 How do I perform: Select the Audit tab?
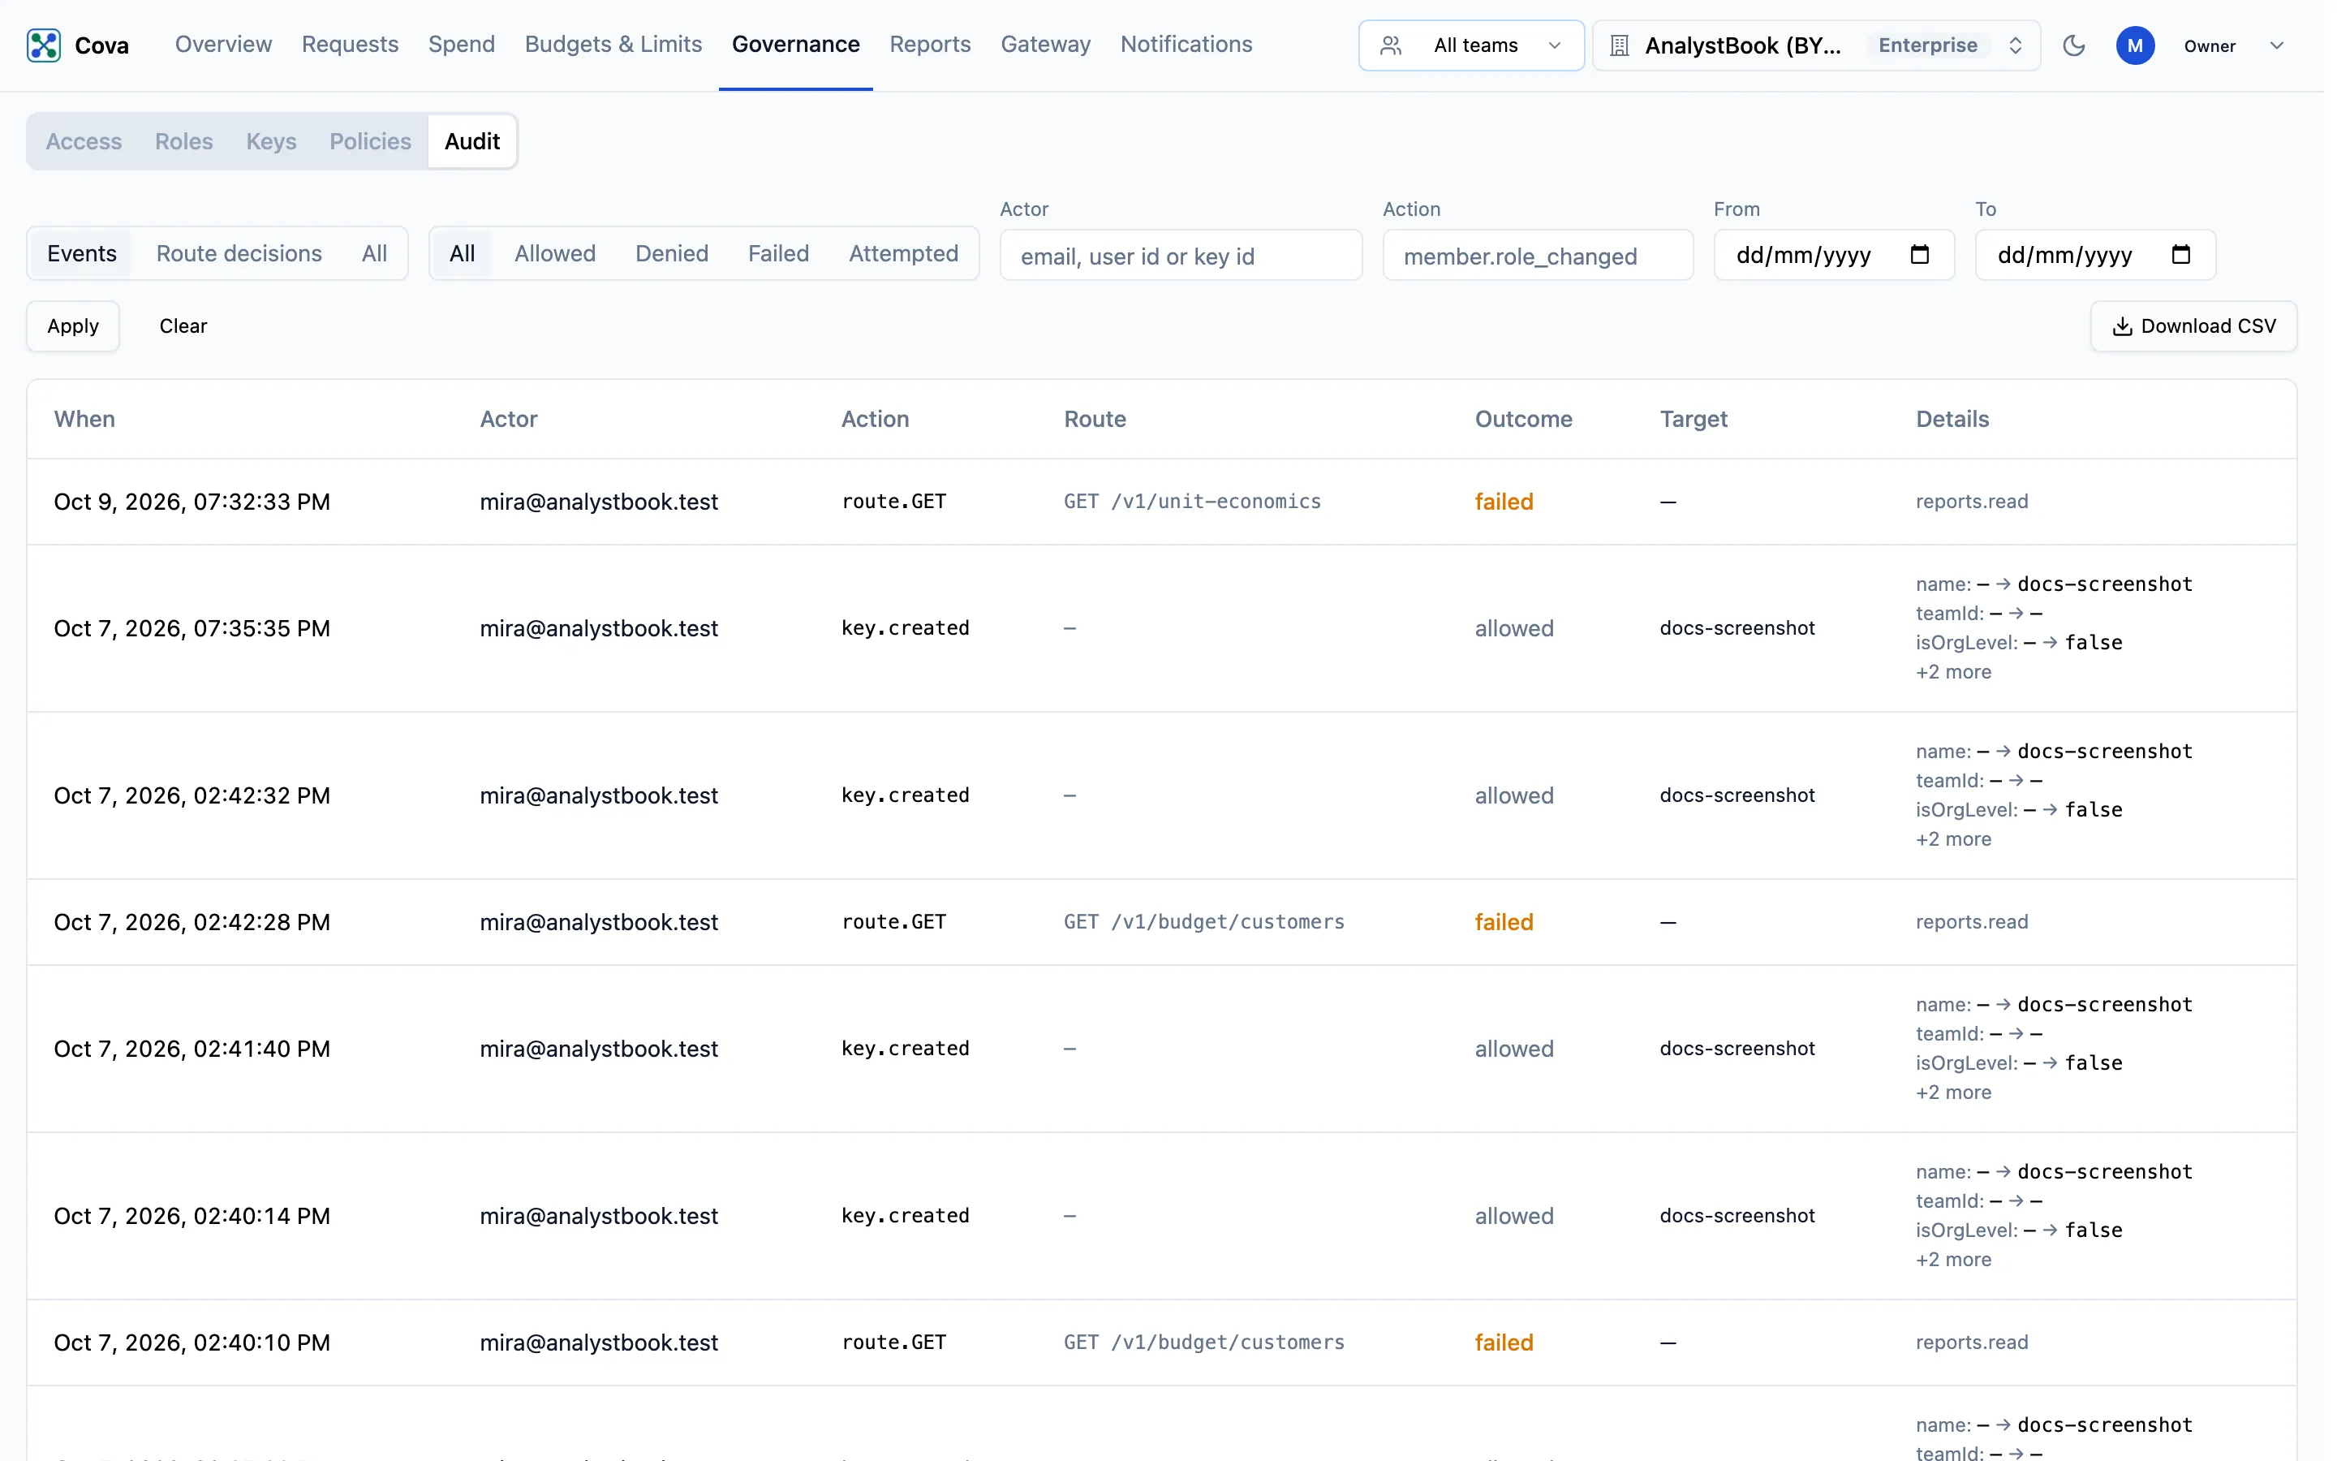pyautogui.click(x=472, y=141)
